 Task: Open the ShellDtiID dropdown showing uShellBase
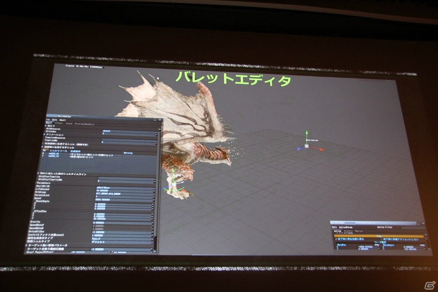click(x=125, y=188)
